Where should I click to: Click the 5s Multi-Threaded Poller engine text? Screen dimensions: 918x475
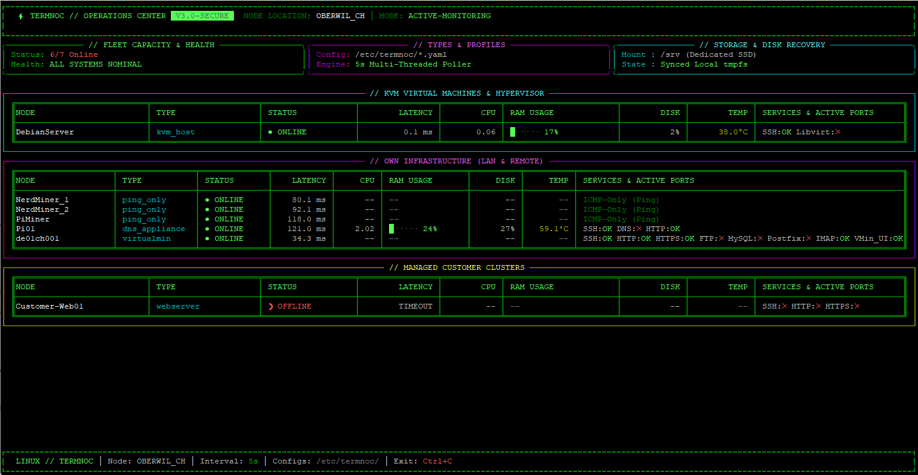(413, 64)
